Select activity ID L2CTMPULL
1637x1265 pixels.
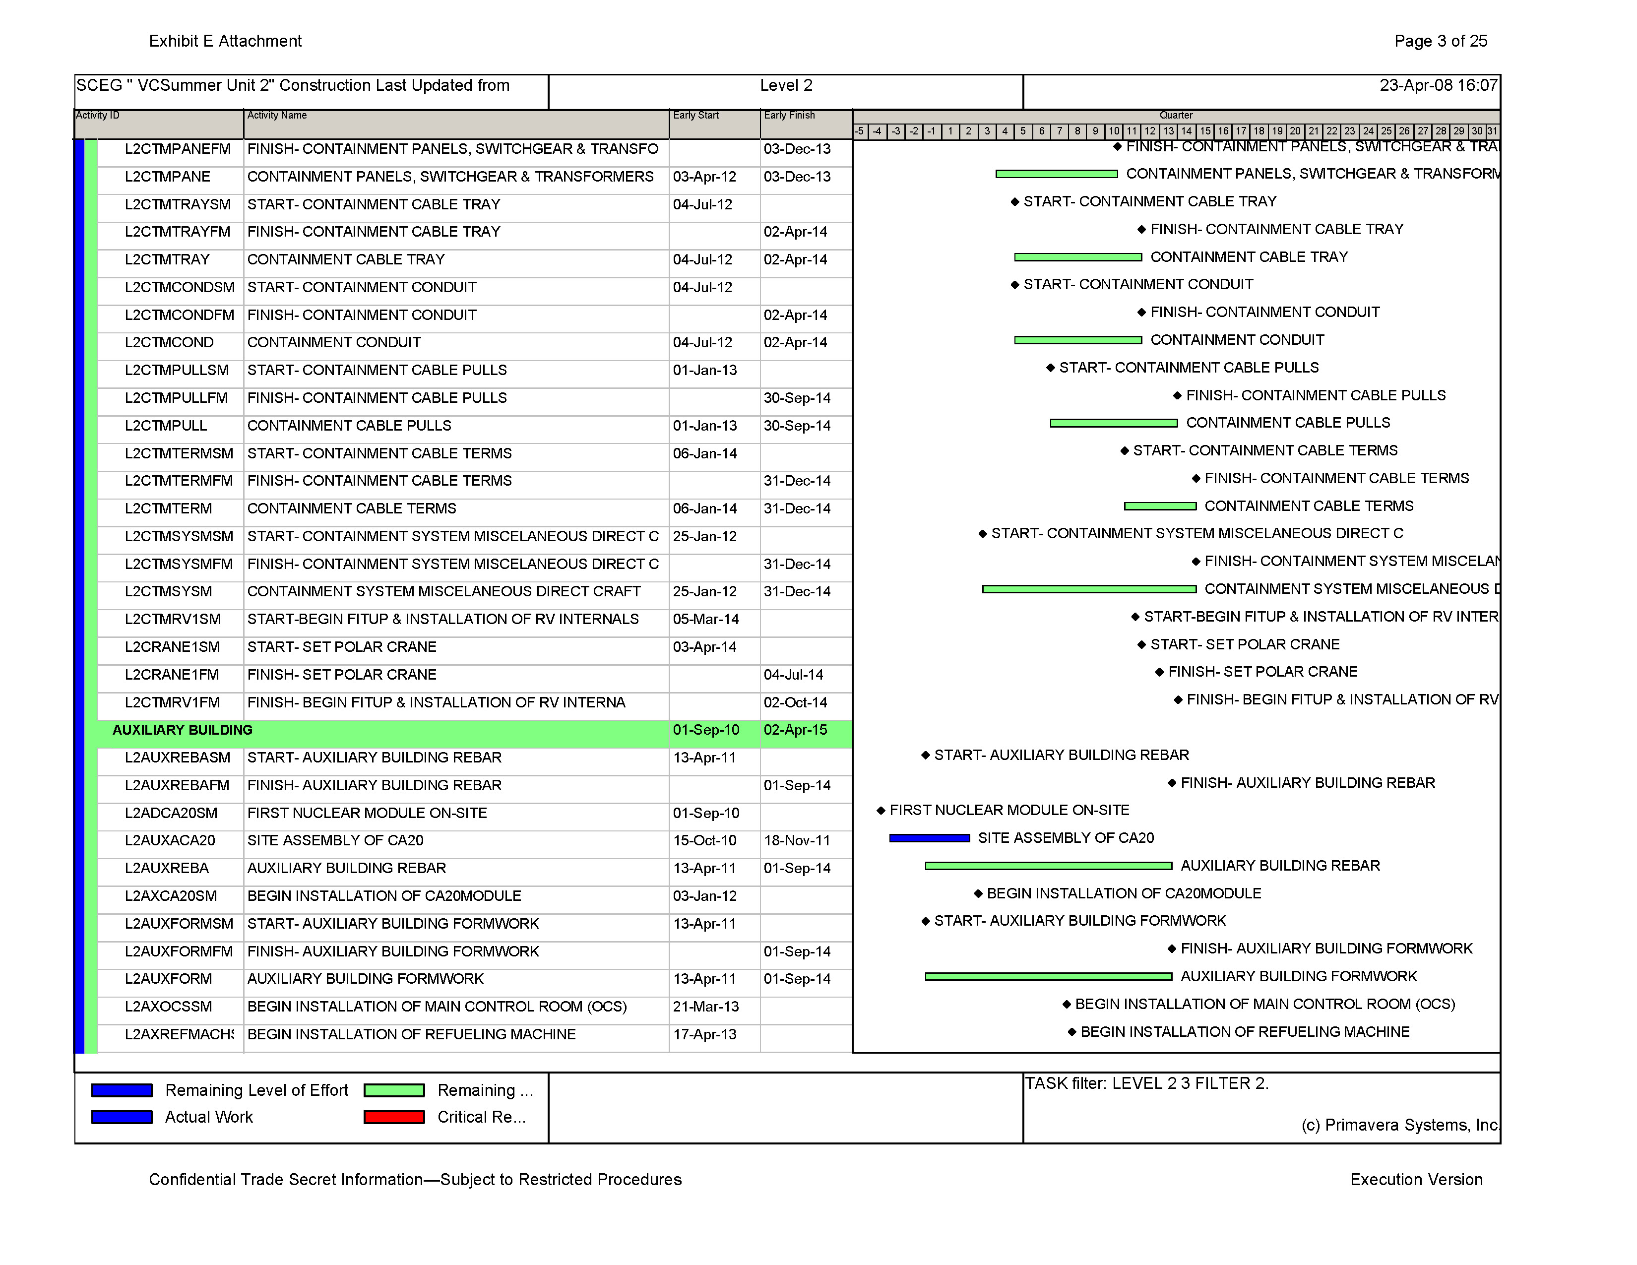click(x=166, y=426)
